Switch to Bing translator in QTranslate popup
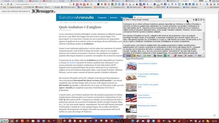 (138, 56)
